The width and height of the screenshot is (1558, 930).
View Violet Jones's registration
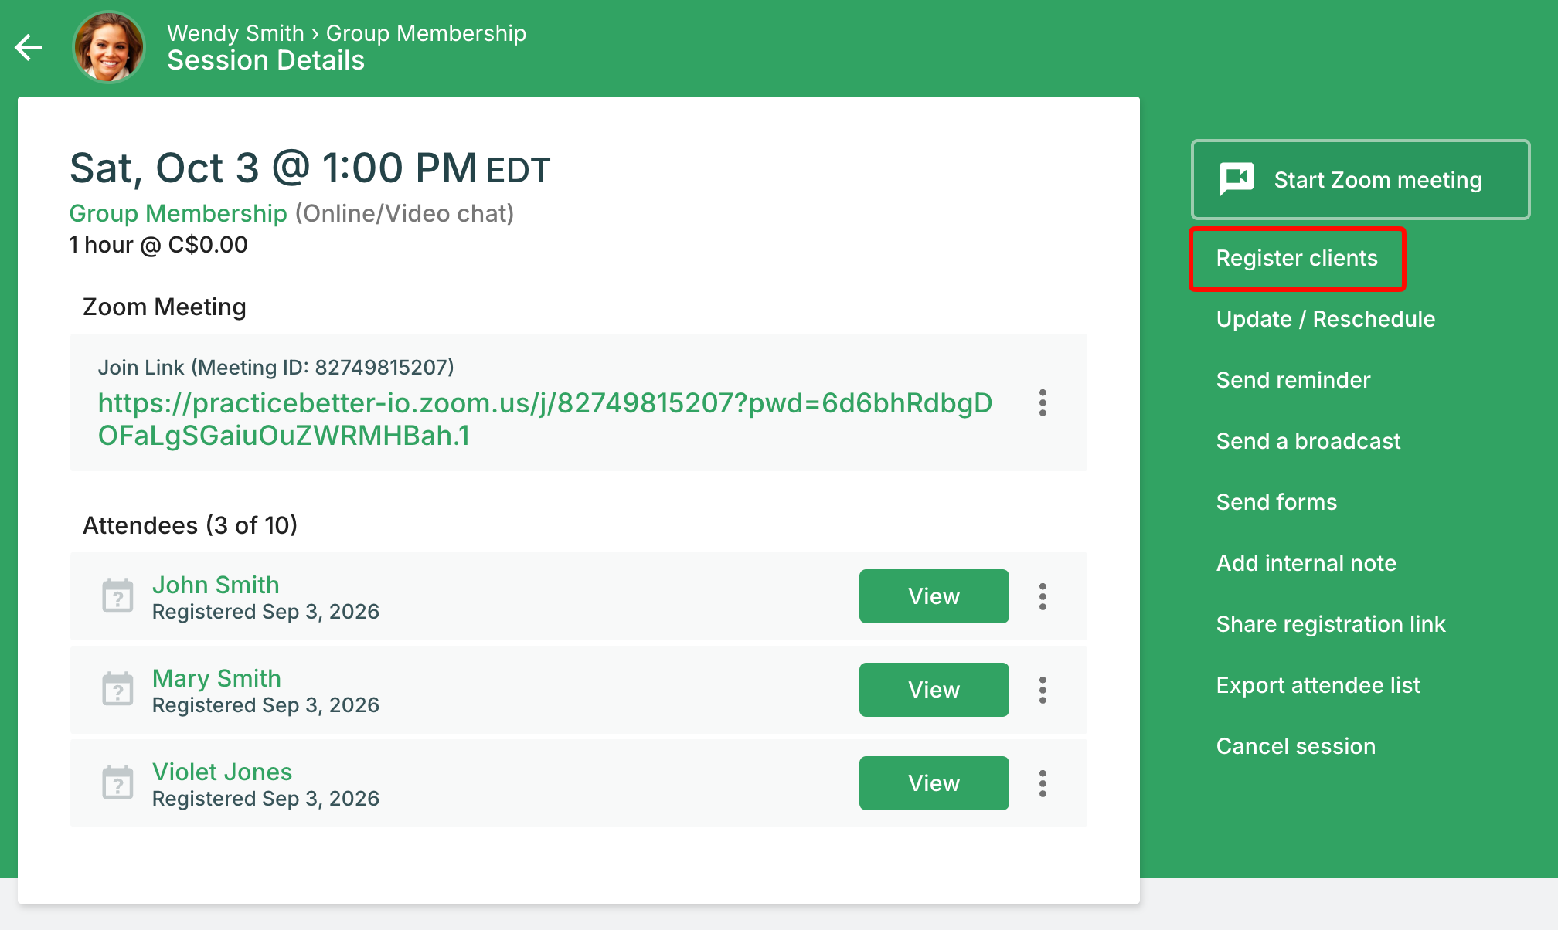(x=934, y=783)
